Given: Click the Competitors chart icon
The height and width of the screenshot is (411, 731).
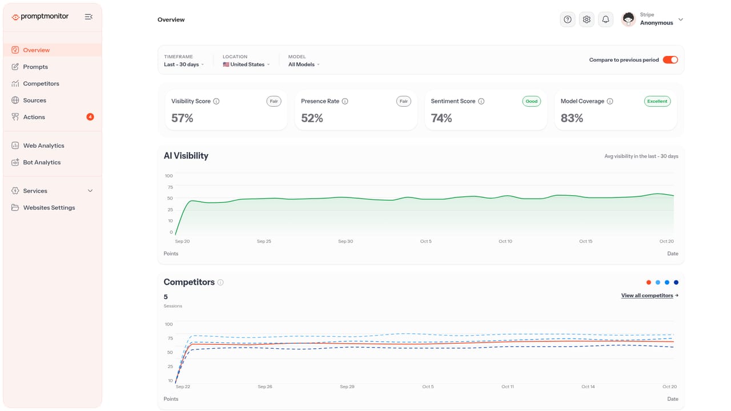Looking at the screenshot, I should [x=15, y=83].
